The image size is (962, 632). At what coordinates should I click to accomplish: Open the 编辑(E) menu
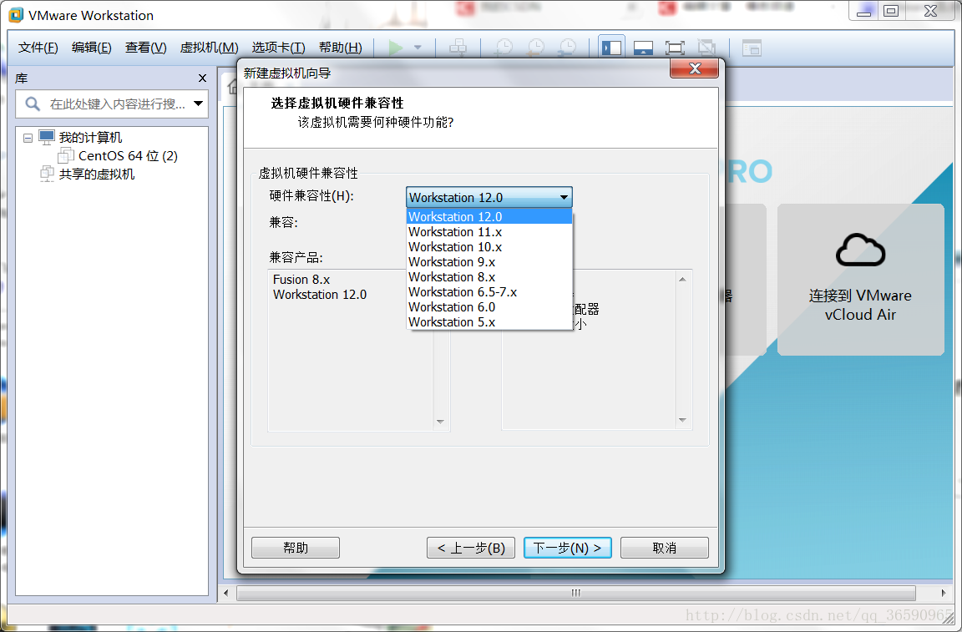click(x=91, y=48)
